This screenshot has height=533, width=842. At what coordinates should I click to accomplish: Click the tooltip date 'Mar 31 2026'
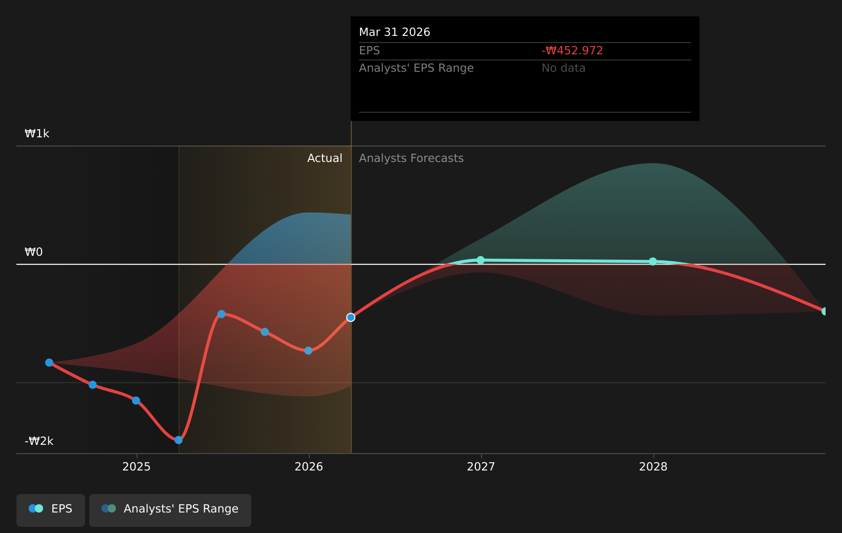[x=395, y=32]
